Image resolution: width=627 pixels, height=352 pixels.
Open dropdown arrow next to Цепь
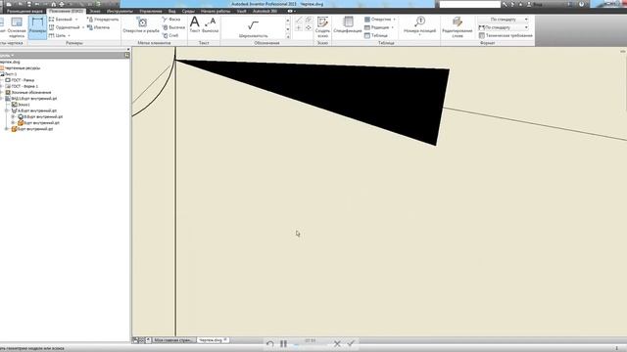click(69, 35)
